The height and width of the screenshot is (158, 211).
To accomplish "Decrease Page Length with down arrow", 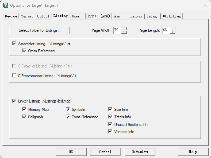I will click(x=173, y=32).
